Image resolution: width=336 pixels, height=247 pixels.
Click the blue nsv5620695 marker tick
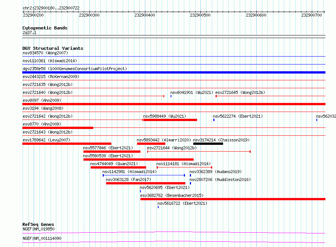pyautogui.click(x=140, y=191)
